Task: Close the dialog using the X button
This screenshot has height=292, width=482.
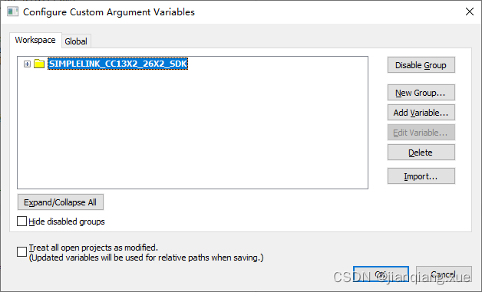Action: pyautogui.click(x=470, y=11)
